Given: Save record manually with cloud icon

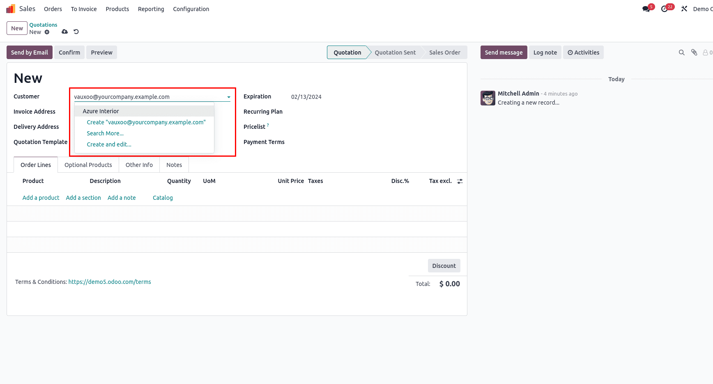Looking at the screenshot, I should tap(64, 32).
